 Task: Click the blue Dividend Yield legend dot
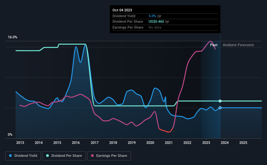pyautogui.click(x=10, y=156)
